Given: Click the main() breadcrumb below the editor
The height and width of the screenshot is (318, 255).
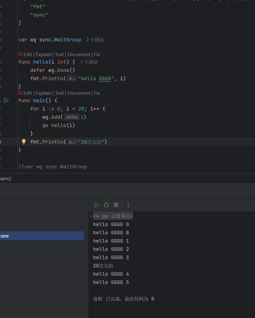Looking at the screenshot, I should tap(5, 179).
